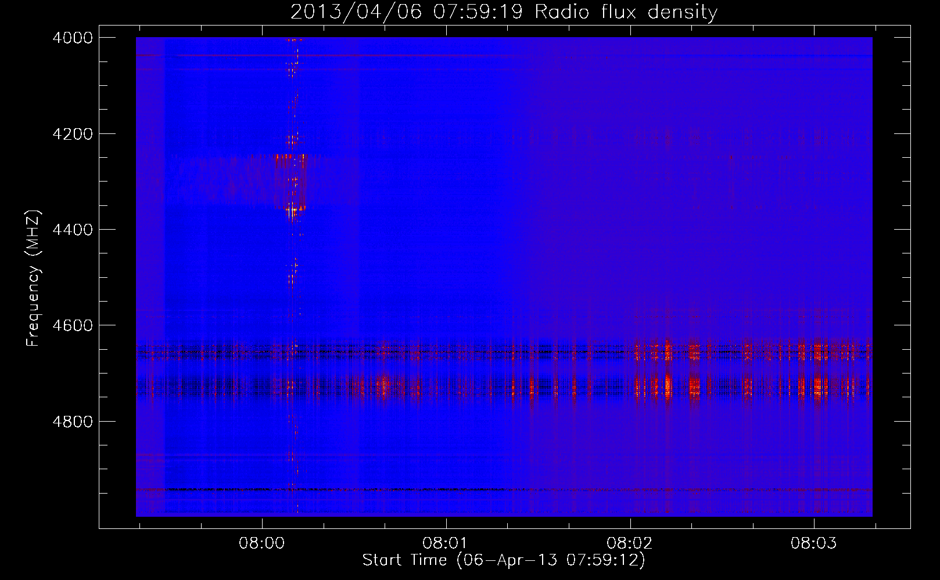
Task: Click the "Frequency (MHZ)" axis label
Action: (x=33, y=278)
